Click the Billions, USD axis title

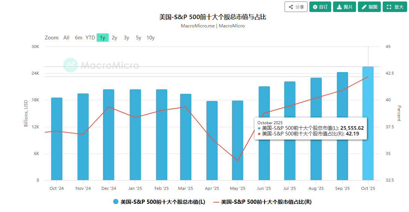26,113
